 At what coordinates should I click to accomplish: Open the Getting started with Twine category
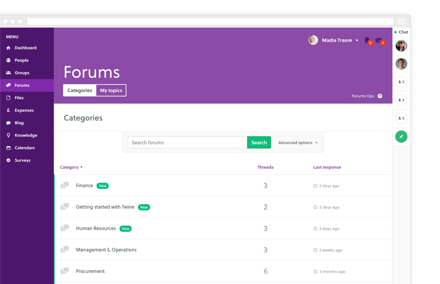[105, 207]
